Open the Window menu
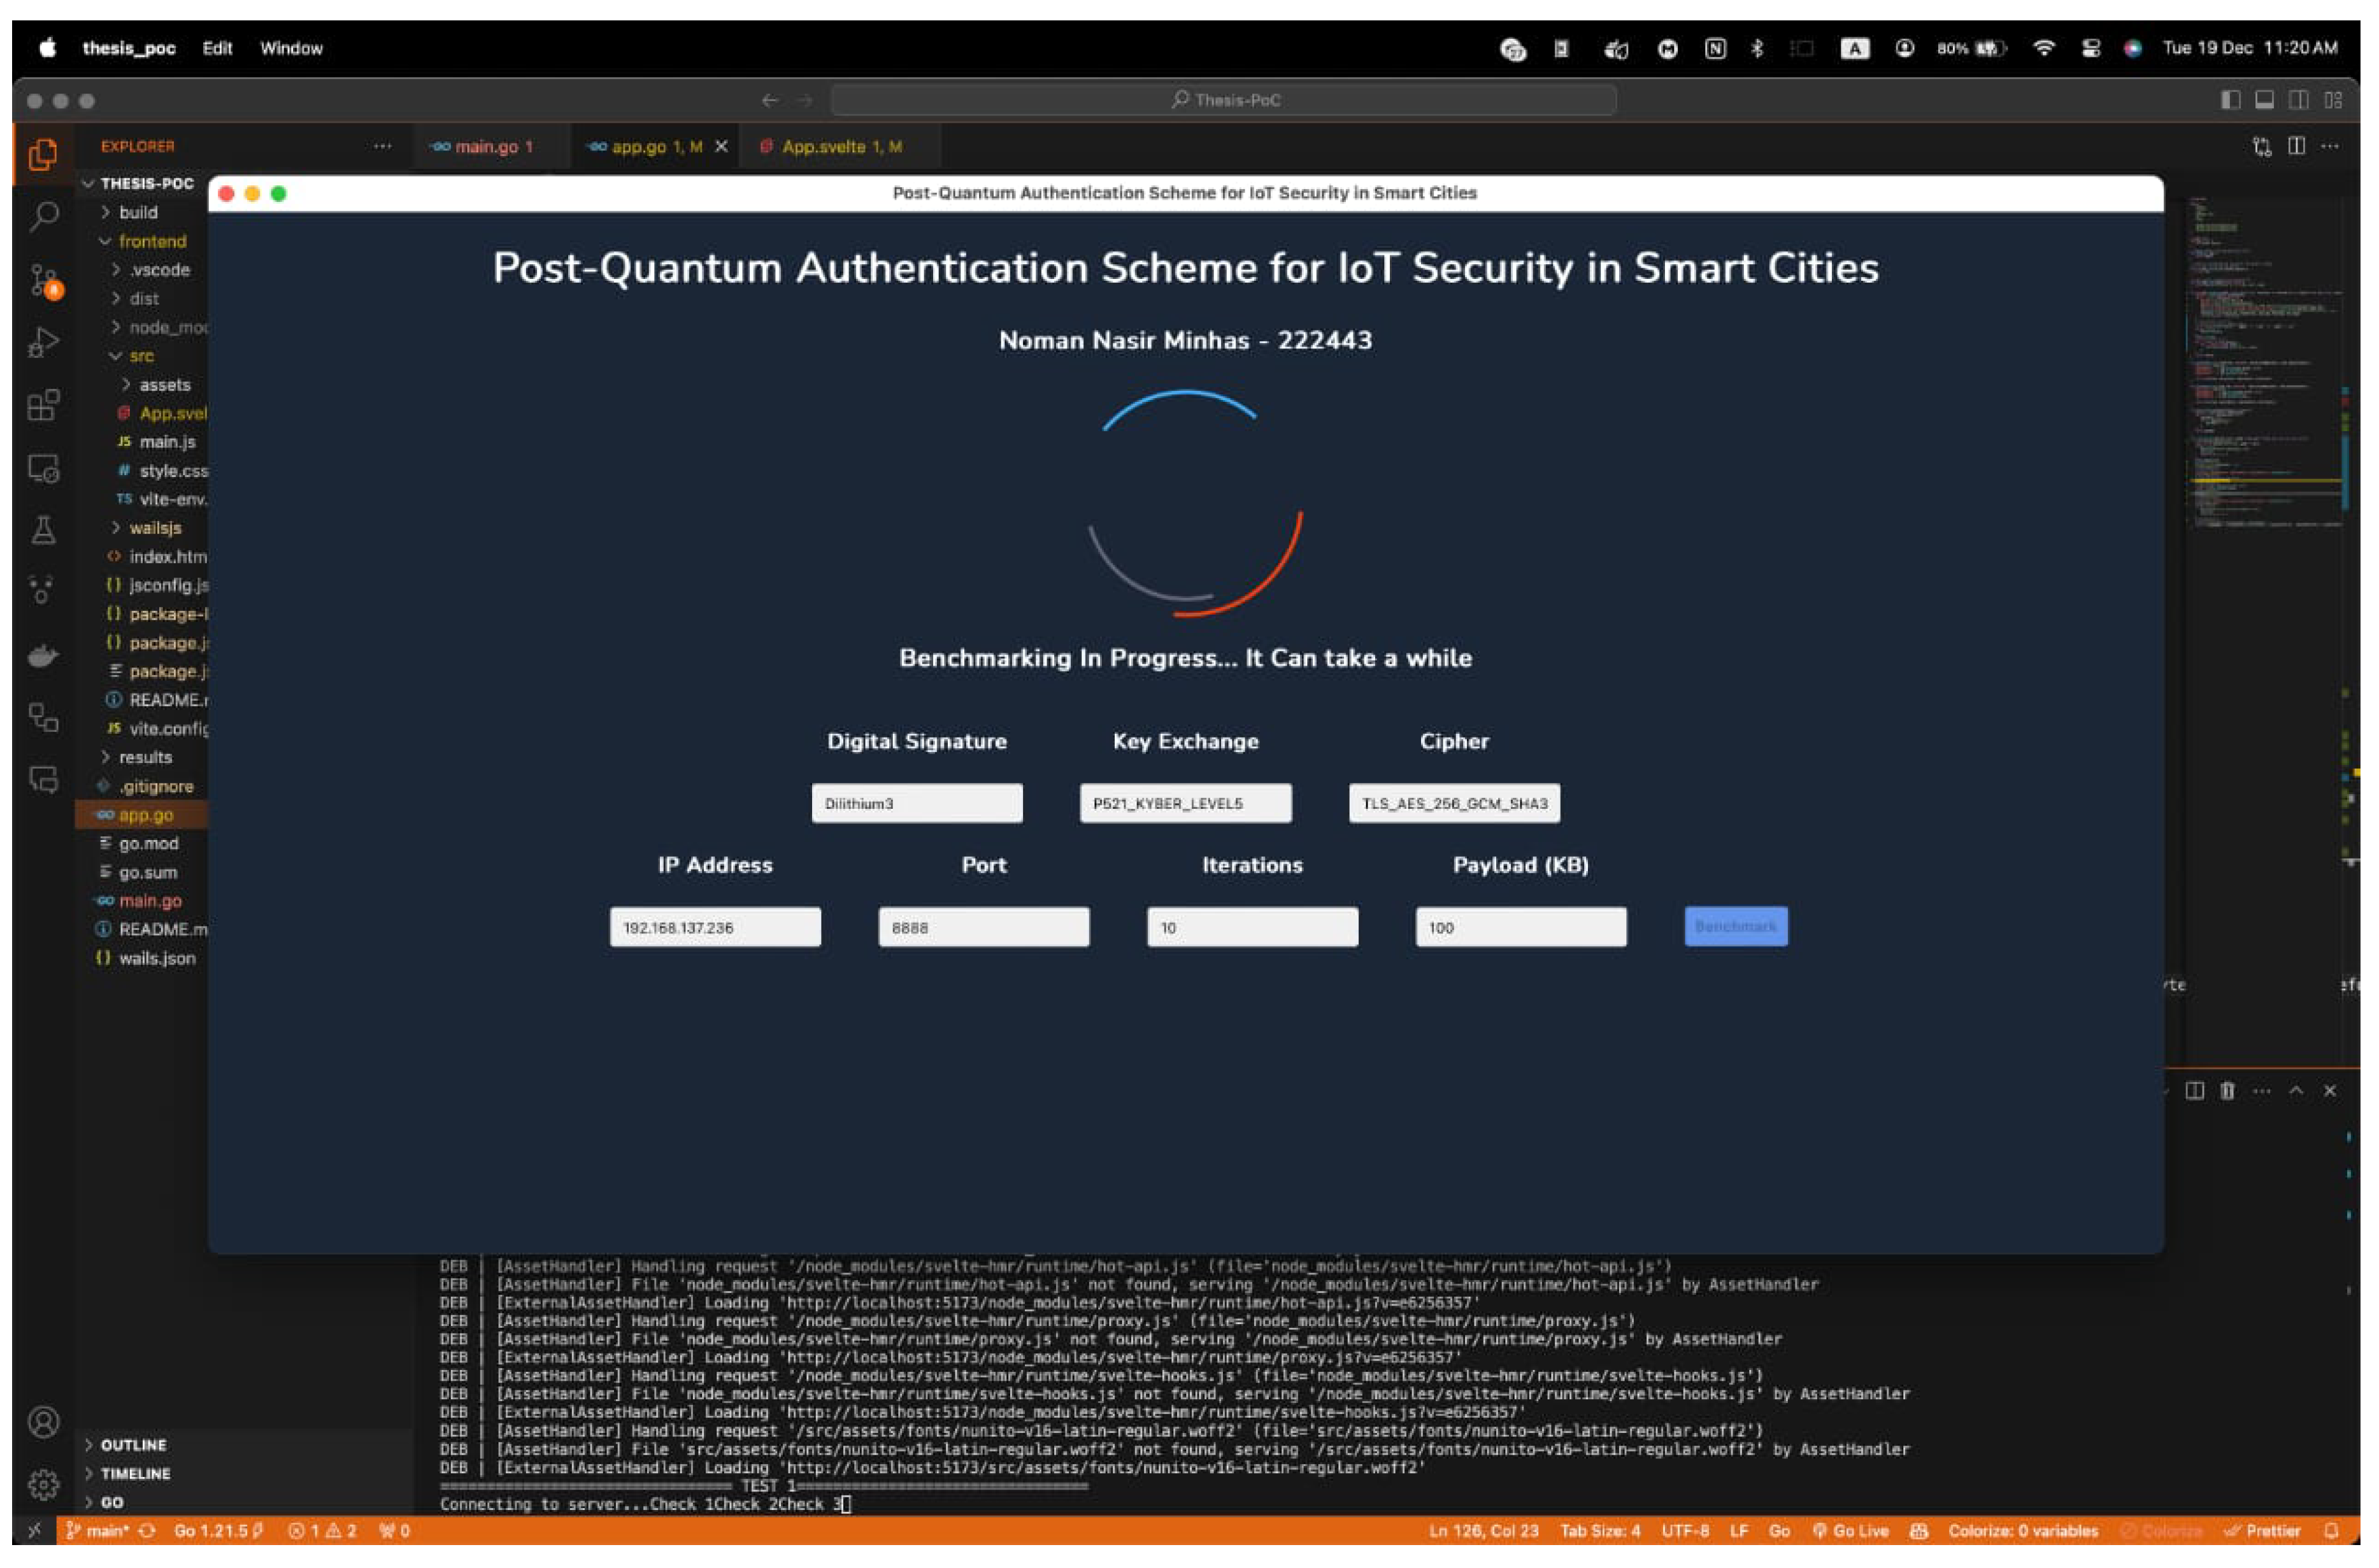 (x=291, y=48)
